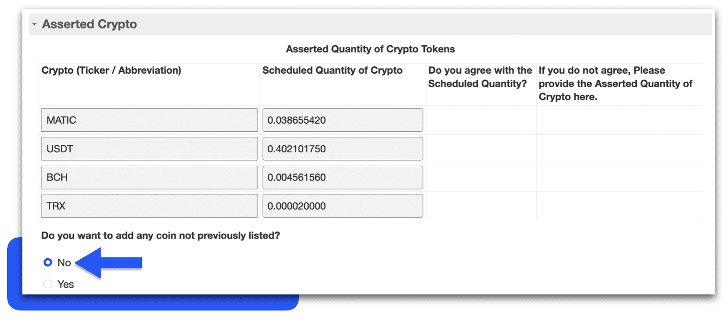The height and width of the screenshot is (319, 725).
Task: Click the asserted quantity cell for USDT
Action: tap(619, 149)
